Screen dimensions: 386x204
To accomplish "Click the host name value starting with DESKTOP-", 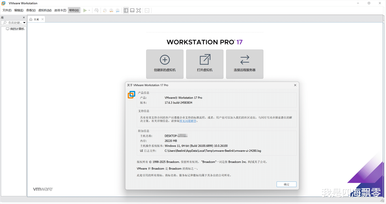I will click(x=176, y=136).
